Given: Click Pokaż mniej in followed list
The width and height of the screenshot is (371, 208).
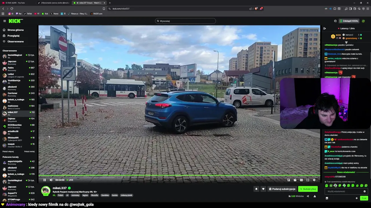Looking at the screenshot, I should coord(29,151).
